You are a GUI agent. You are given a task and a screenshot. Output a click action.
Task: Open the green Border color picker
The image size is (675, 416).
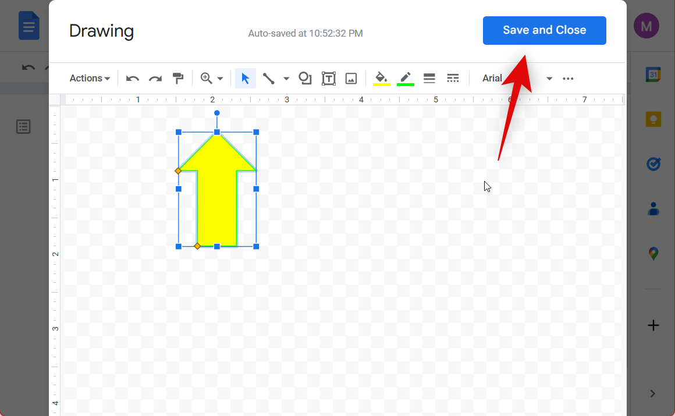(x=405, y=79)
